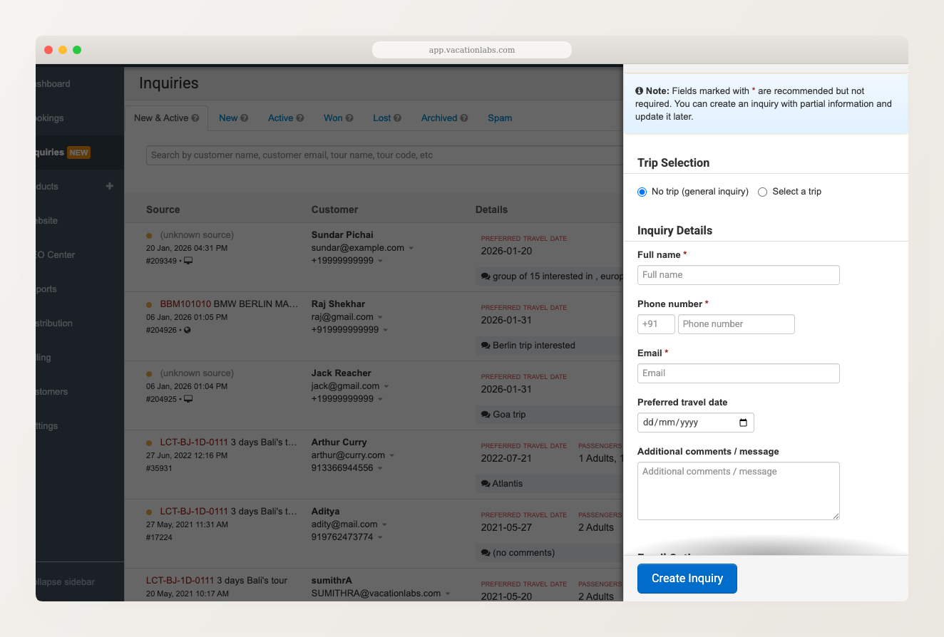The height and width of the screenshot is (637, 944).
Task: Select the 'No trip (general inquiry)' radio button
Action: (642, 192)
